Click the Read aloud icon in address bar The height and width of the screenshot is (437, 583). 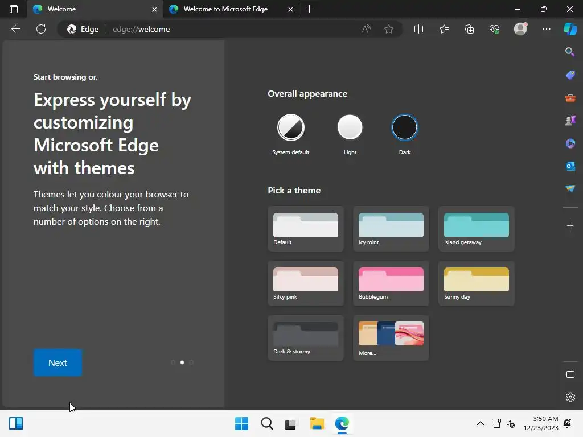366,29
